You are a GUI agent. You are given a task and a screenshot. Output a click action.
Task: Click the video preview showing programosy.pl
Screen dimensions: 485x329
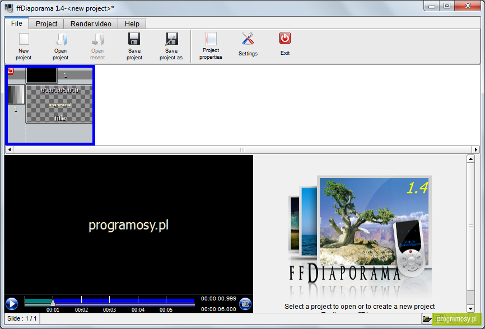point(129,224)
